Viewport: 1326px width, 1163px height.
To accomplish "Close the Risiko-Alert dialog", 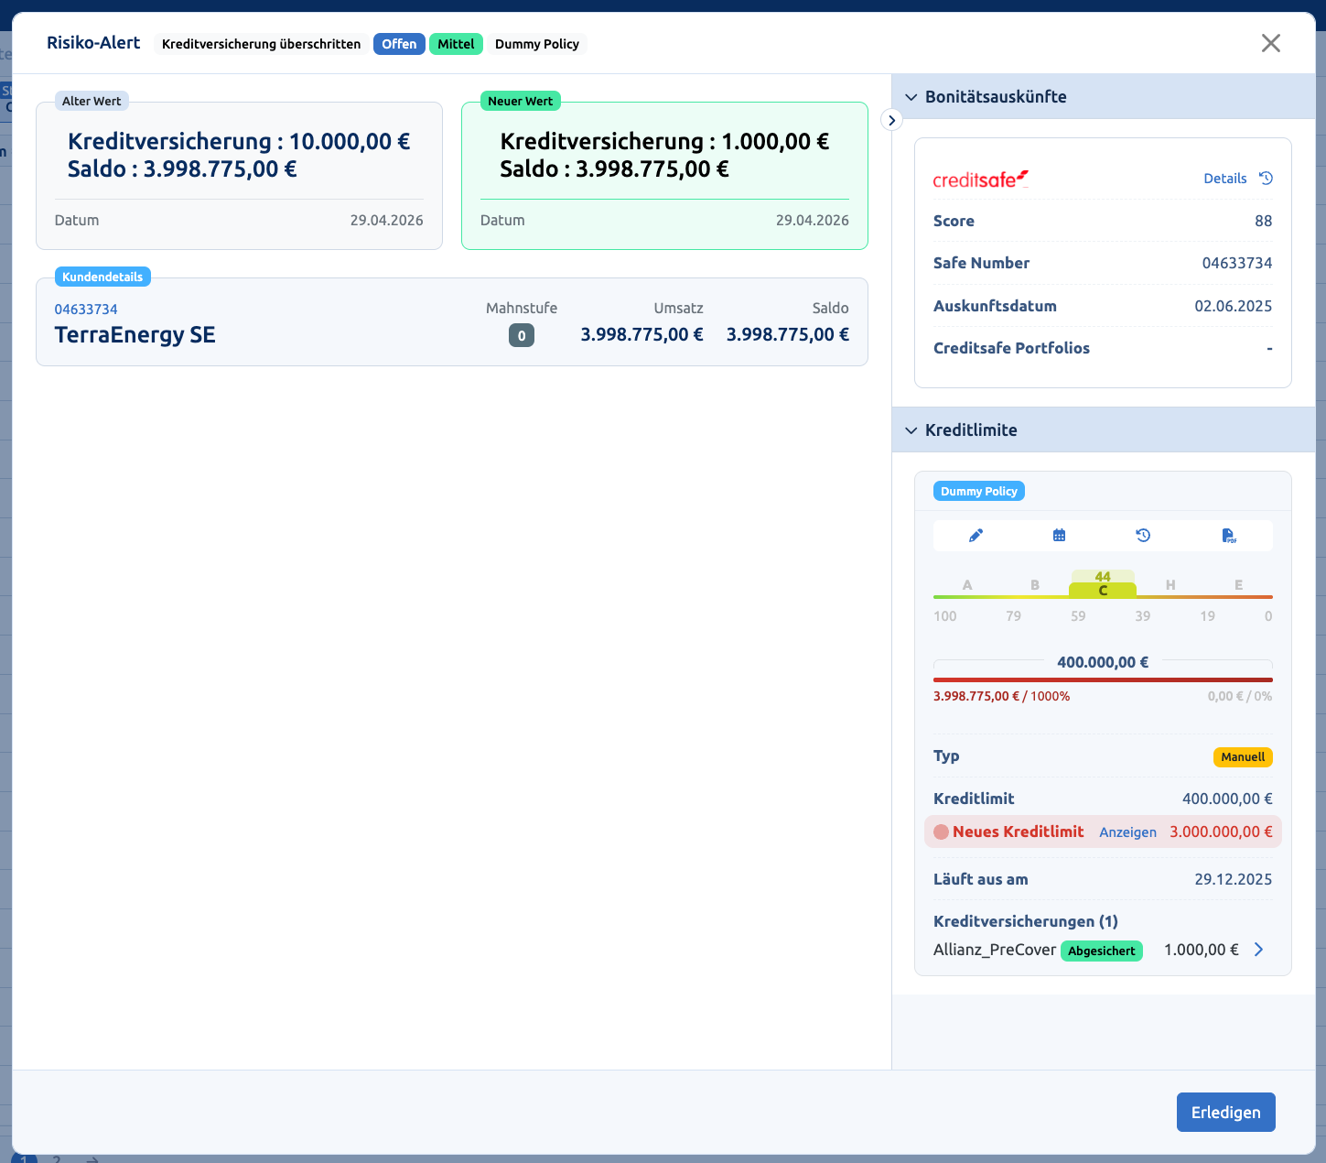I will (x=1271, y=43).
